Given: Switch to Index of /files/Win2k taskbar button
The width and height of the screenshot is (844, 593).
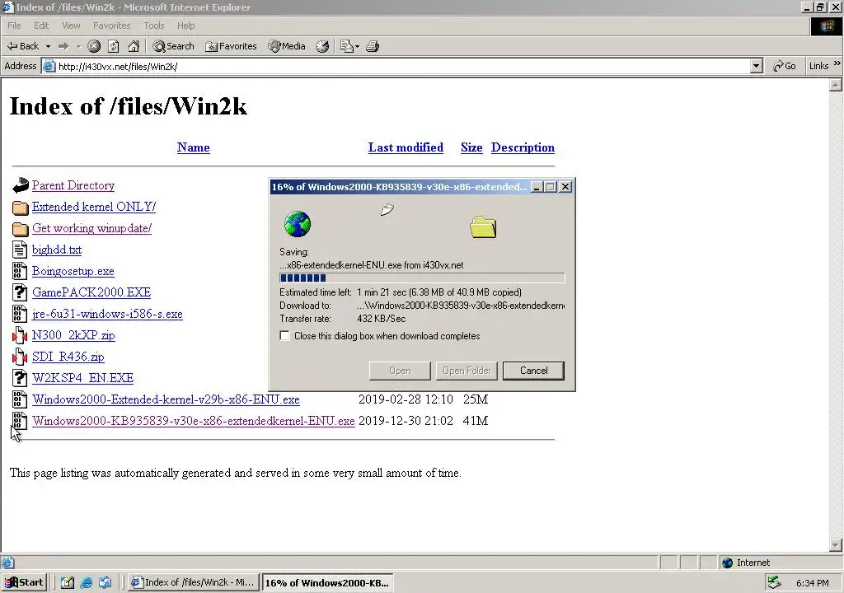Looking at the screenshot, I should [193, 582].
